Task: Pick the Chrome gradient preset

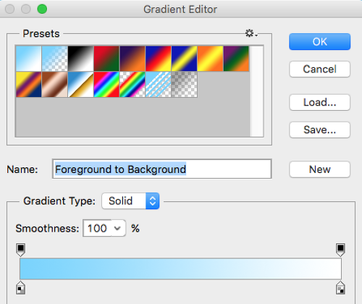Action: coord(80,85)
